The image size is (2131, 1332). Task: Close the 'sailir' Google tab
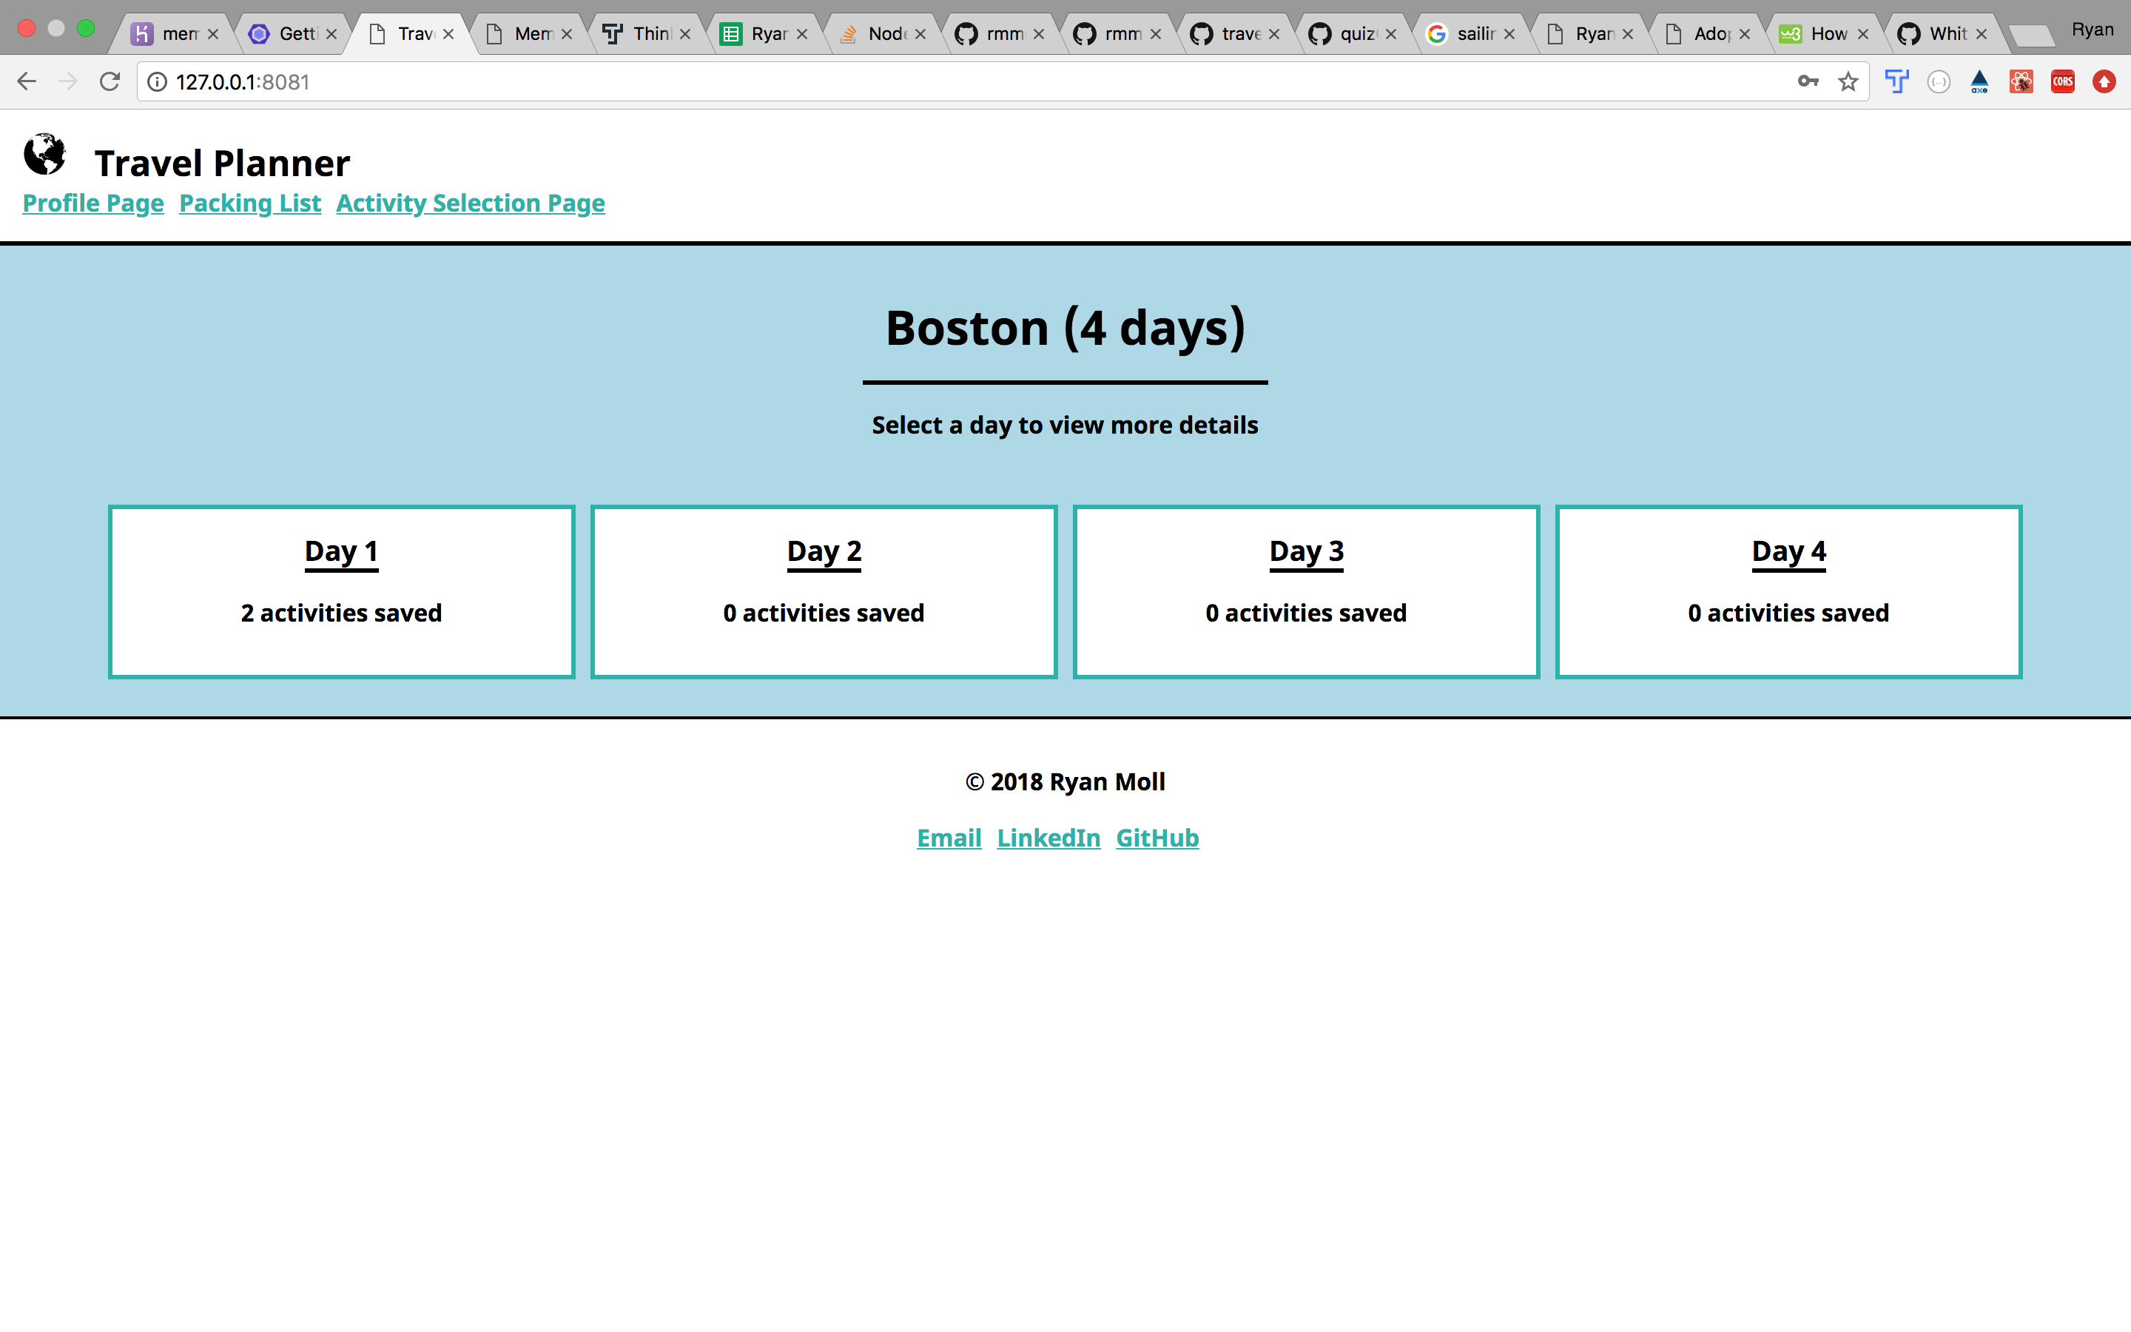click(x=1509, y=34)
